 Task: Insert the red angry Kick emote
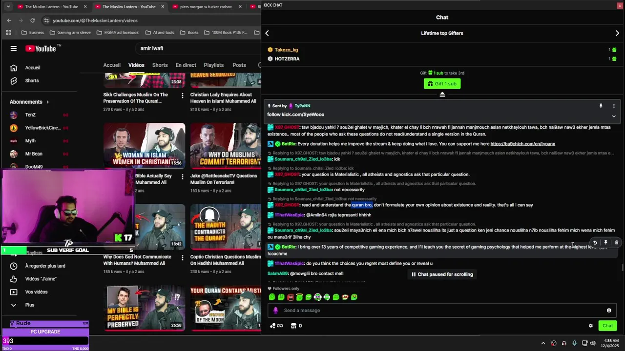point(291,297)
